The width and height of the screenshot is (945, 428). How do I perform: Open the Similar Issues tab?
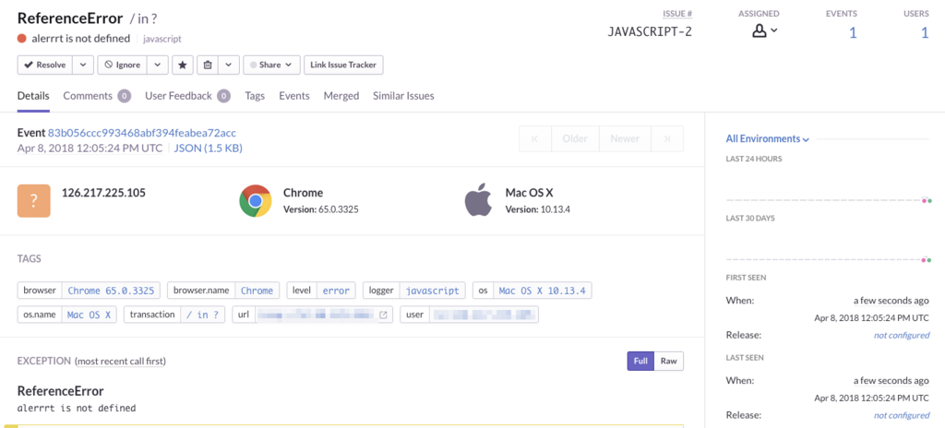(403, 96)
